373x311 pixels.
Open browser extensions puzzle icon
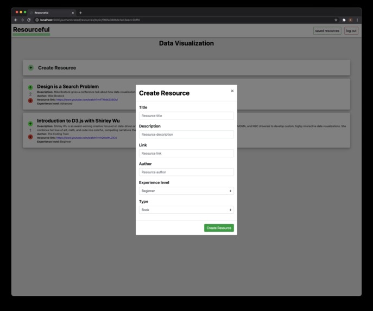344,20
